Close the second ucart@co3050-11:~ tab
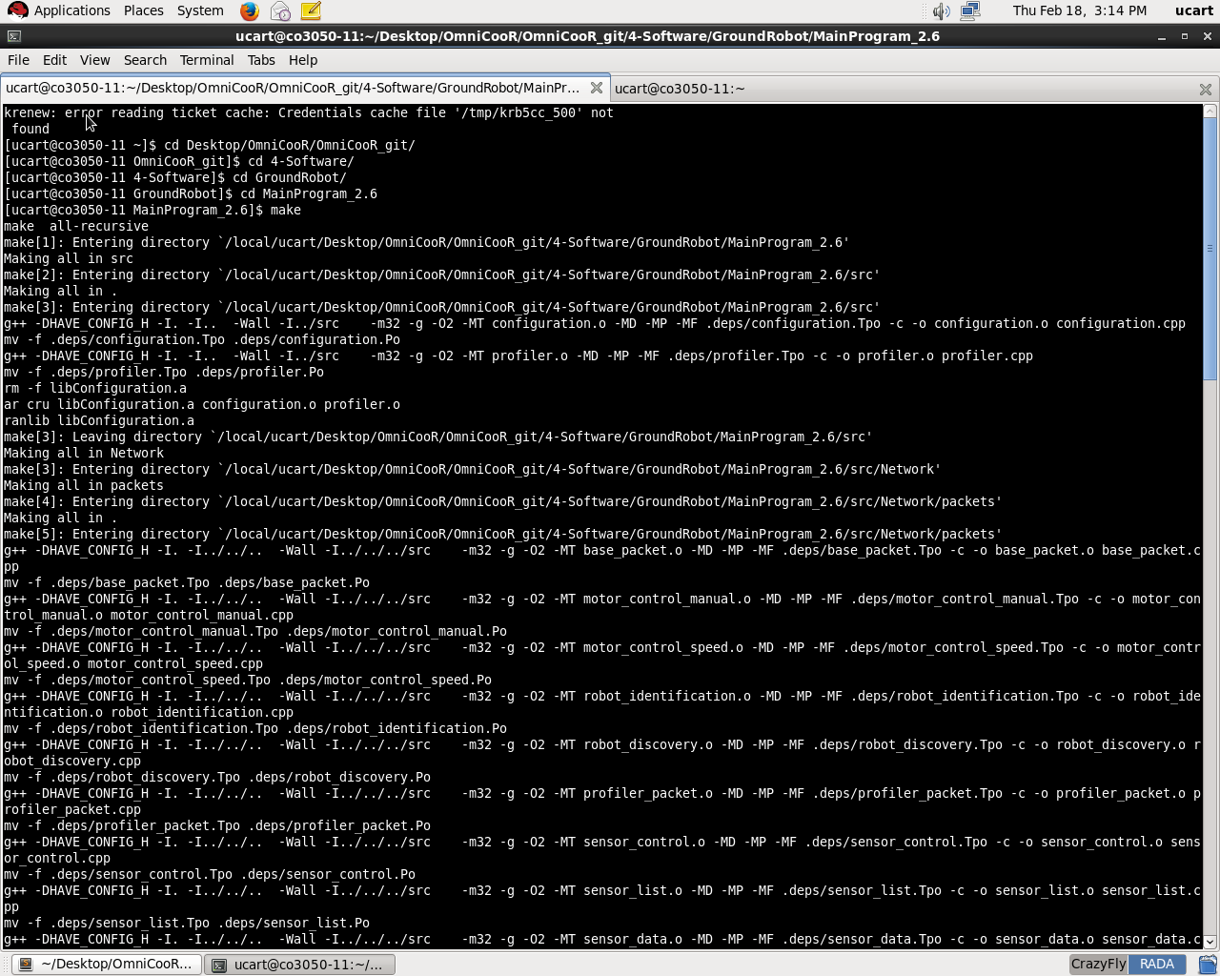The width and height of the screenshot is (1220, 976). (1205, 89)
